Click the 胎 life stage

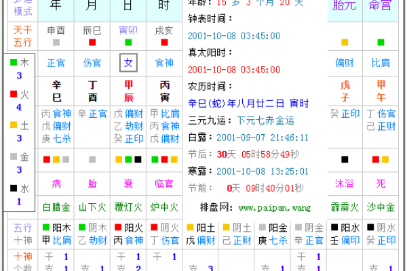pos(92,184)
